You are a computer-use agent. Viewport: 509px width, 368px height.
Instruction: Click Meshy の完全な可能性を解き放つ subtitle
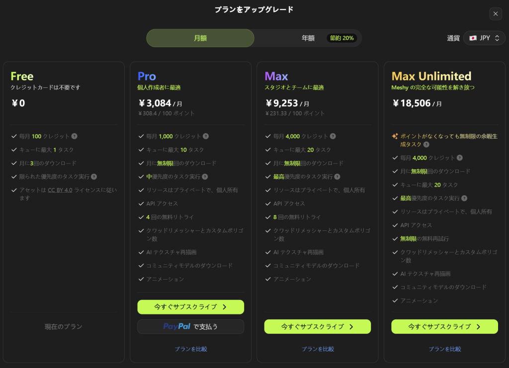click(x=433, y=87)
